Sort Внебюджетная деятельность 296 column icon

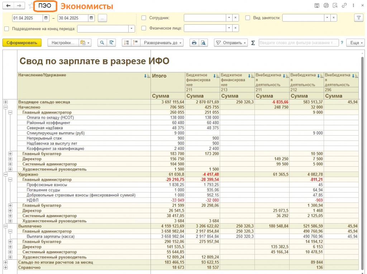355,76
